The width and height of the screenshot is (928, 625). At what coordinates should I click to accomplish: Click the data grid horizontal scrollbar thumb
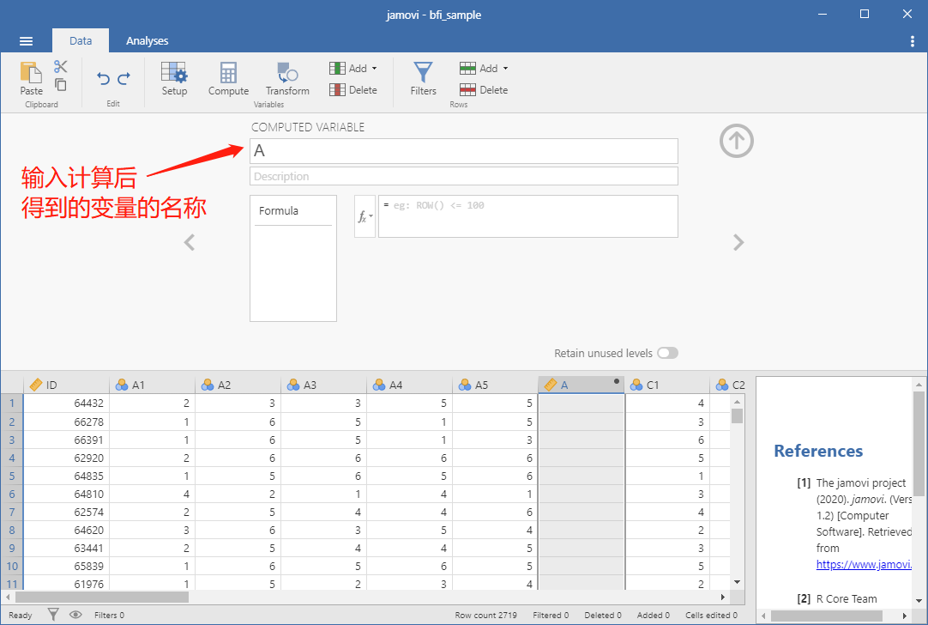[102, 598]
